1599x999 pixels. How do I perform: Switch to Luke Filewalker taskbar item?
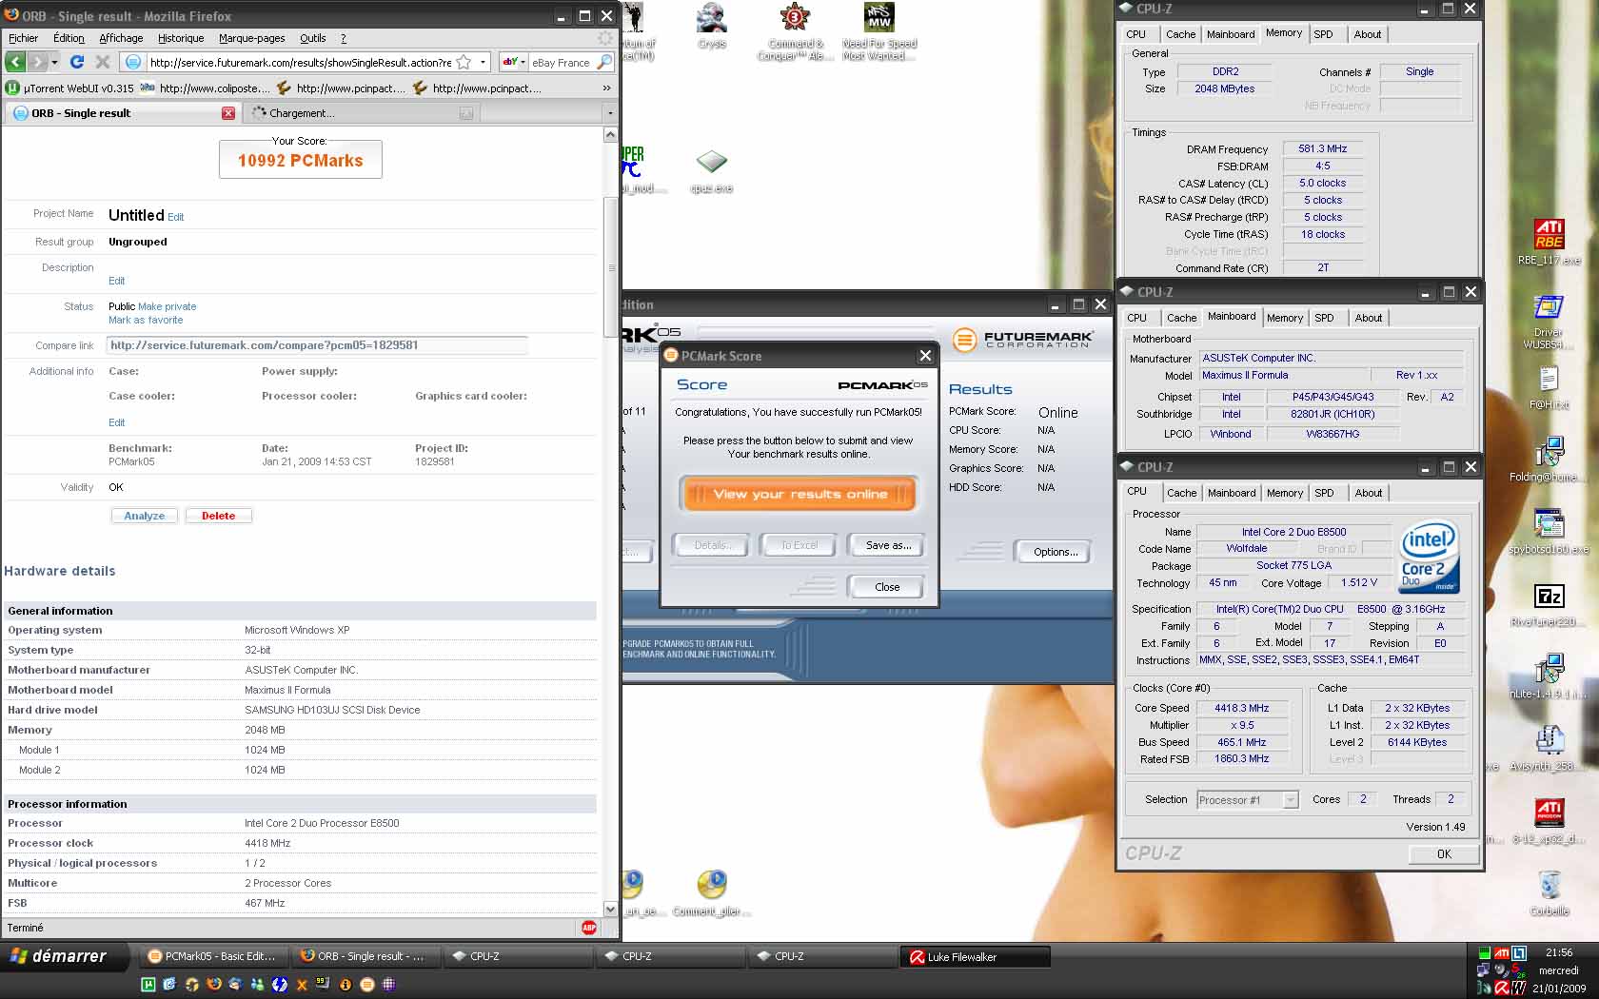point(976,957)
